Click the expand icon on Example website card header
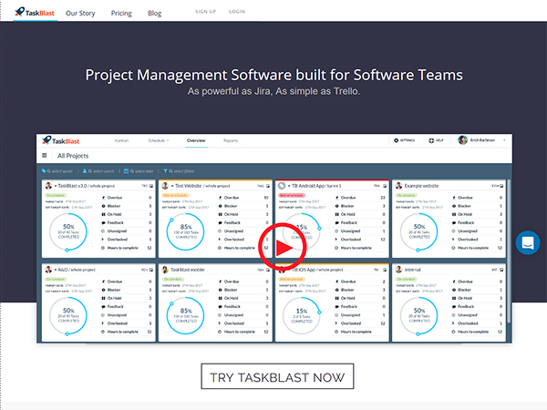547x410 pixels. tap(501, 186)
